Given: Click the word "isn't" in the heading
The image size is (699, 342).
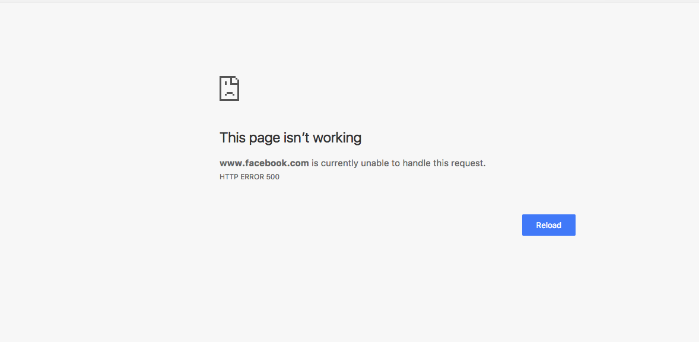Looking at the screenshot, I should [297, 138].
